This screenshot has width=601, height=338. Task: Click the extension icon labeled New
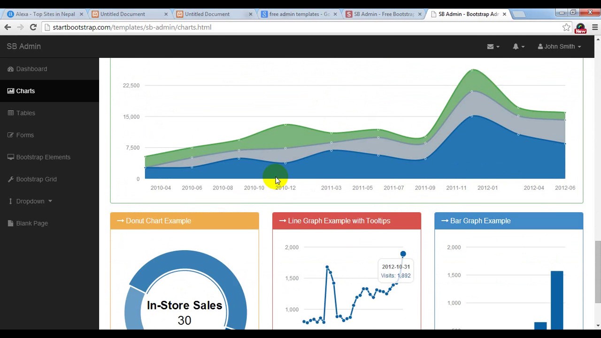point(581,28)
